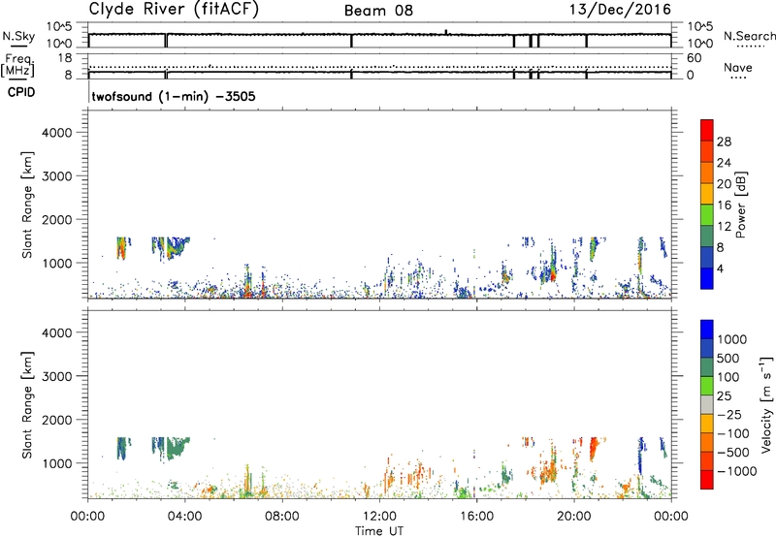This screenshot has height=537, width=776.
Task: Click the 'N.Search' legend label
Action: point(749,36)
